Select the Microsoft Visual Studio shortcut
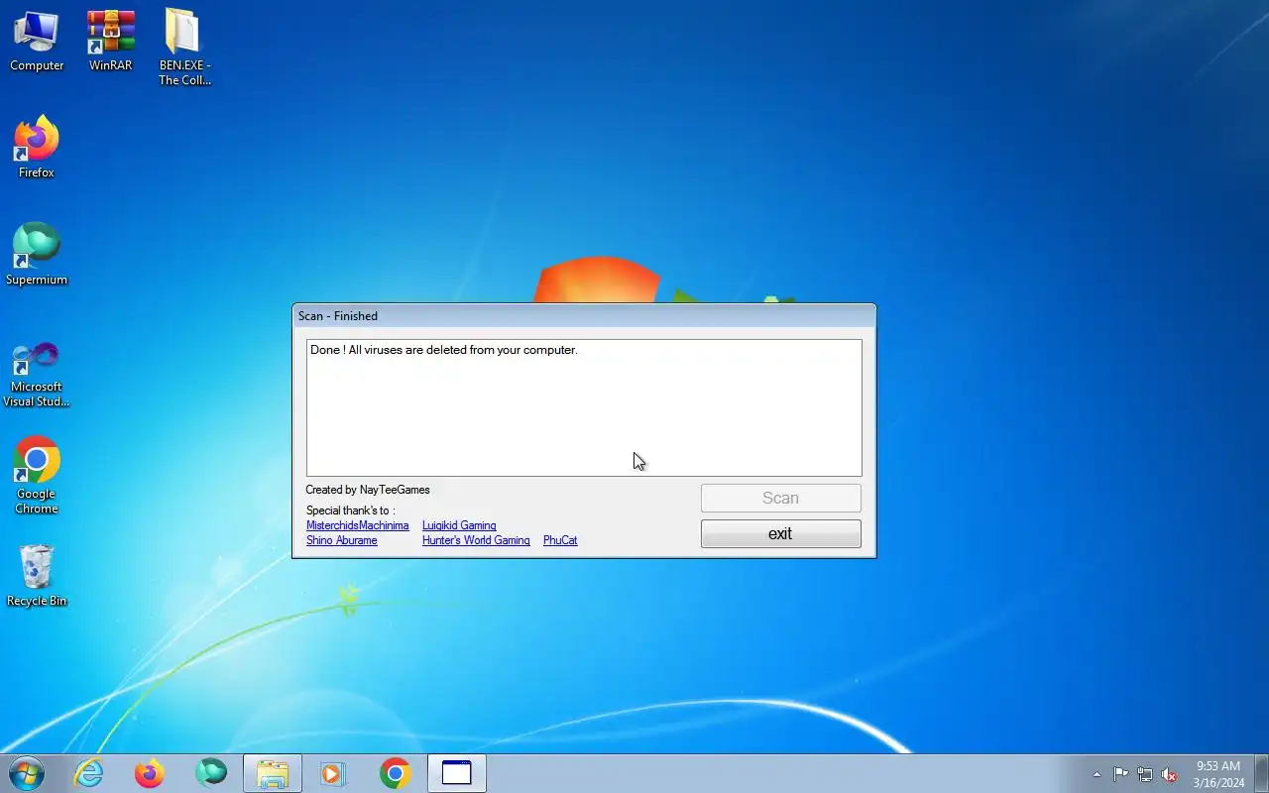Viewport: 1269px width, 793px height. point(37,375)
